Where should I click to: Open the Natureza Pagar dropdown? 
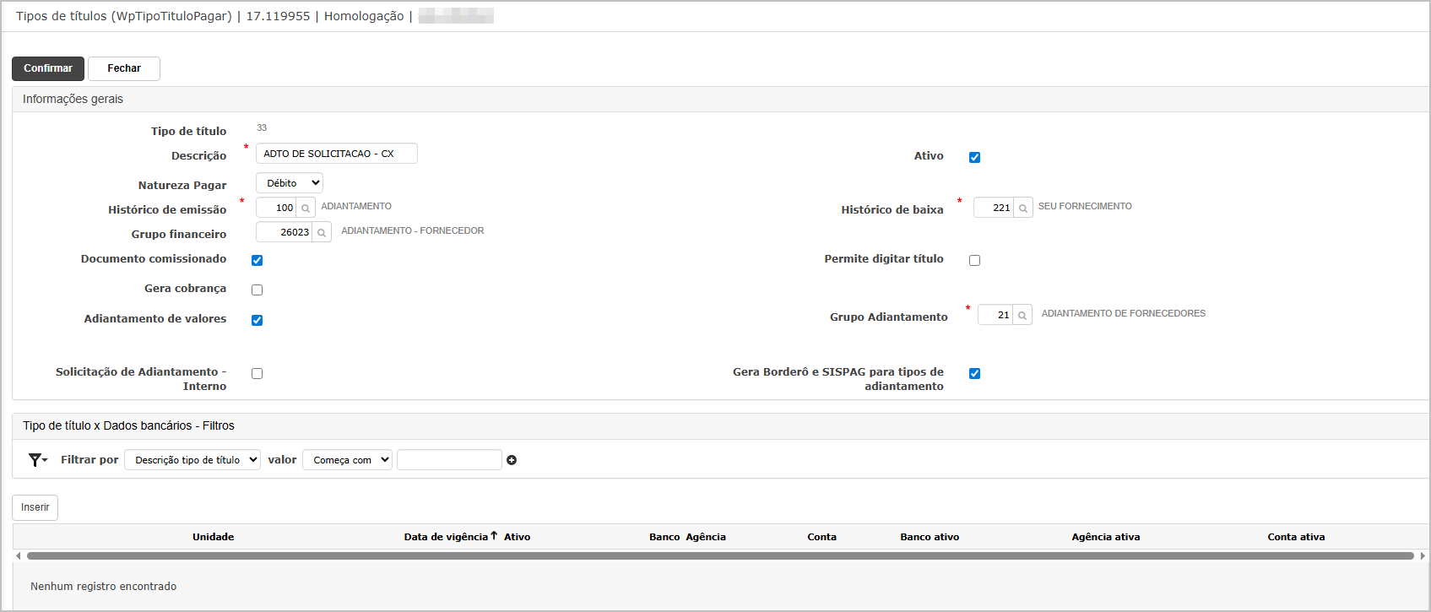[289, 183]
